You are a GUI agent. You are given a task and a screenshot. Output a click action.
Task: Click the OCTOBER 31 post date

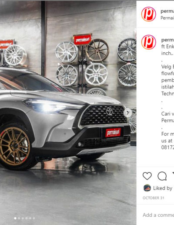coord(154,198)
